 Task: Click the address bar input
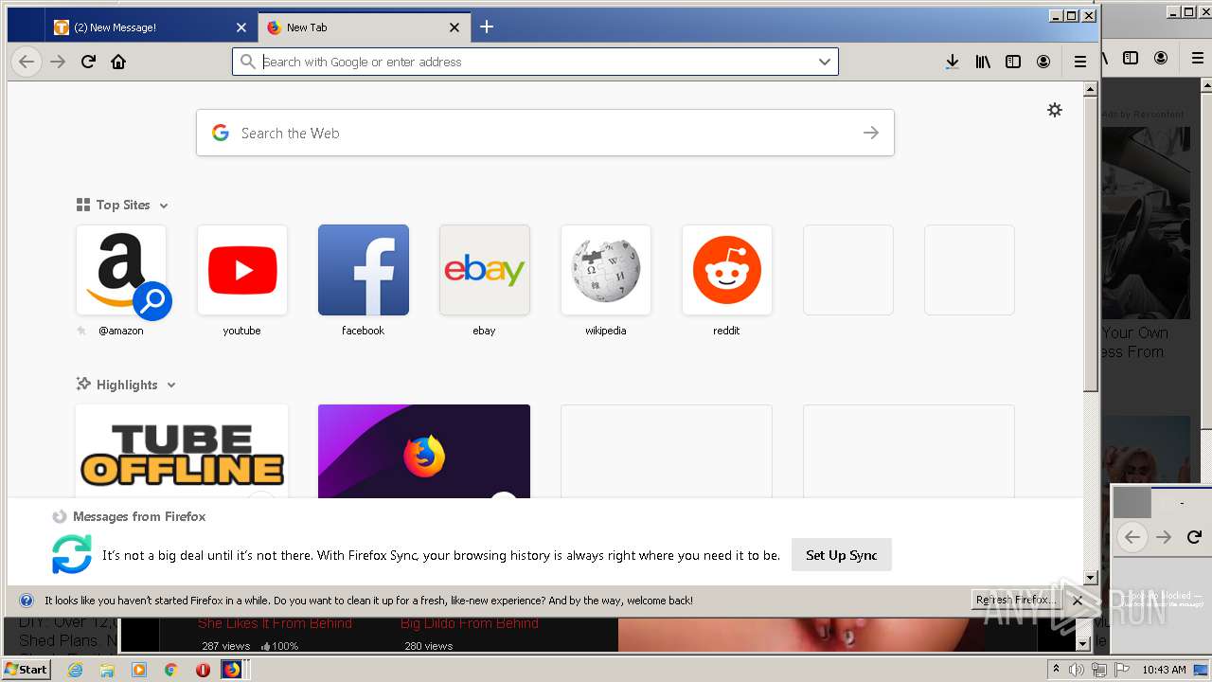coord(535,62)
